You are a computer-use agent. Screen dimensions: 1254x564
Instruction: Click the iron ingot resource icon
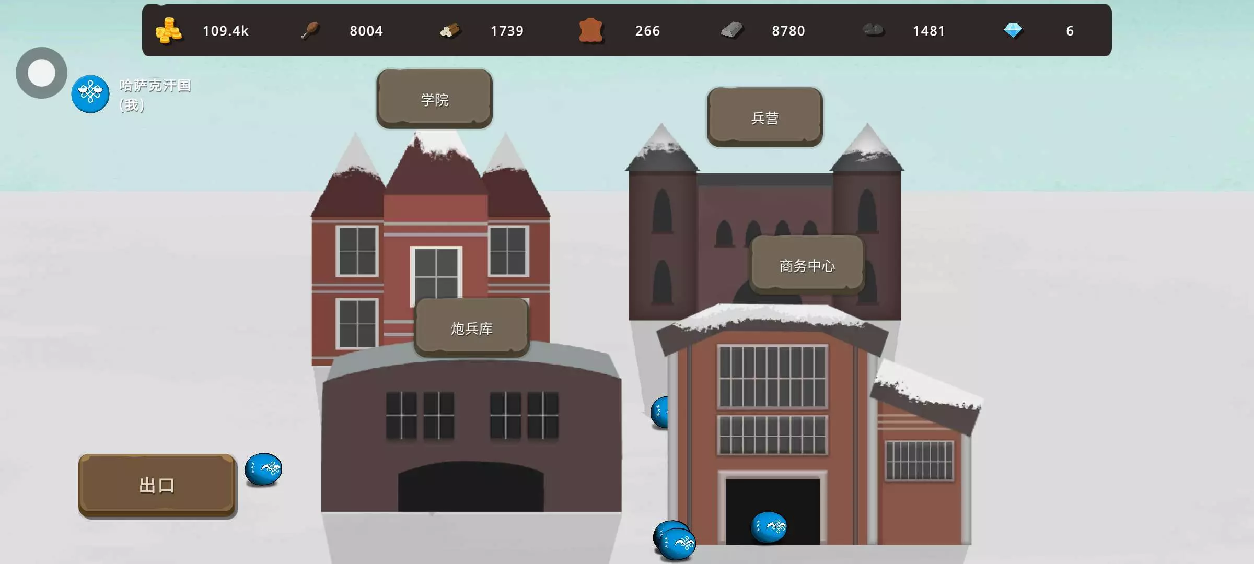pyautogui.click(x=731, y=30)
